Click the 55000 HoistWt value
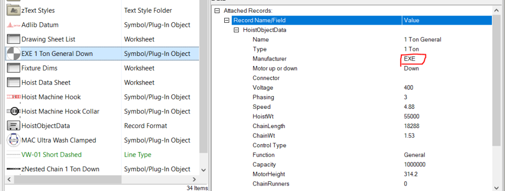Viewport: 505px width, 191px height. point(412,116)
